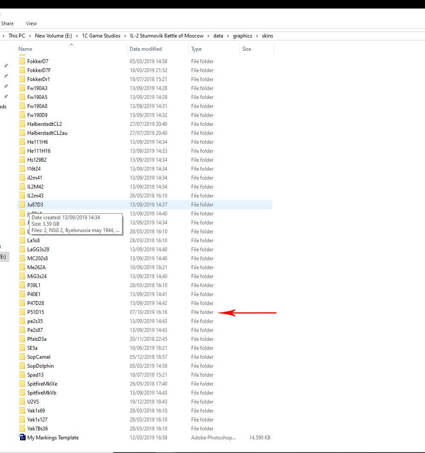Select the U2VS folder name
The width and height of the screenshot is (425, 453).
point(33,401)
